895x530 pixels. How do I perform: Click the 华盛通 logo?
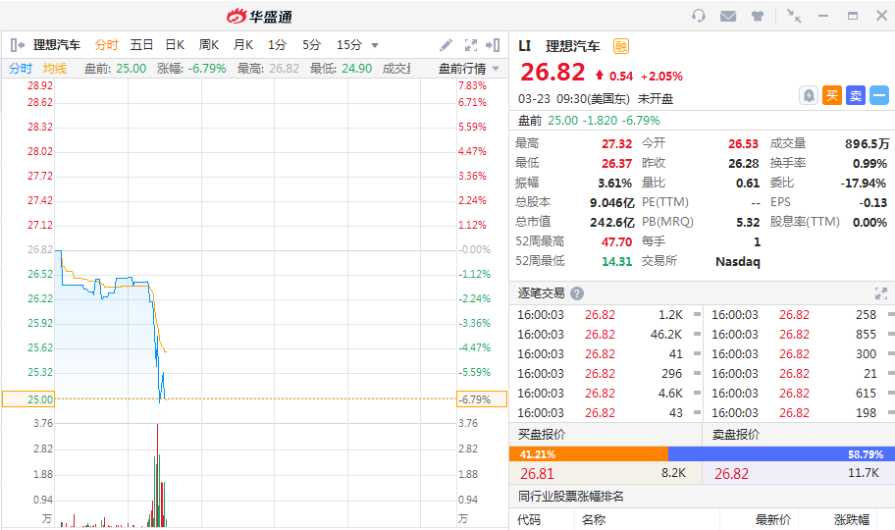coord(260,16)
